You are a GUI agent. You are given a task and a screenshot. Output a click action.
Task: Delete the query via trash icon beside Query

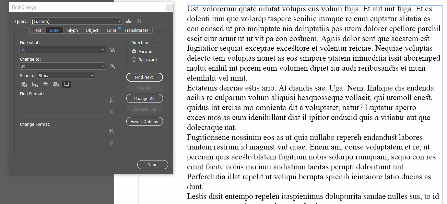pos(139,21)
